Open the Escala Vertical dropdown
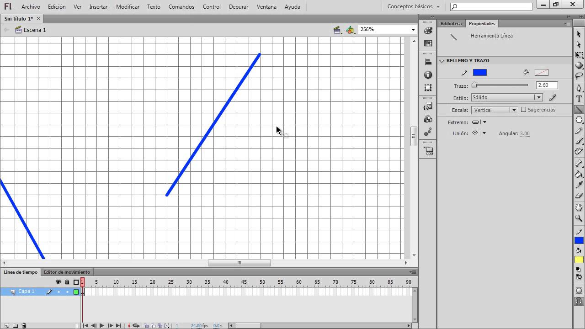 pyautogui.click(x=494, y=110)
